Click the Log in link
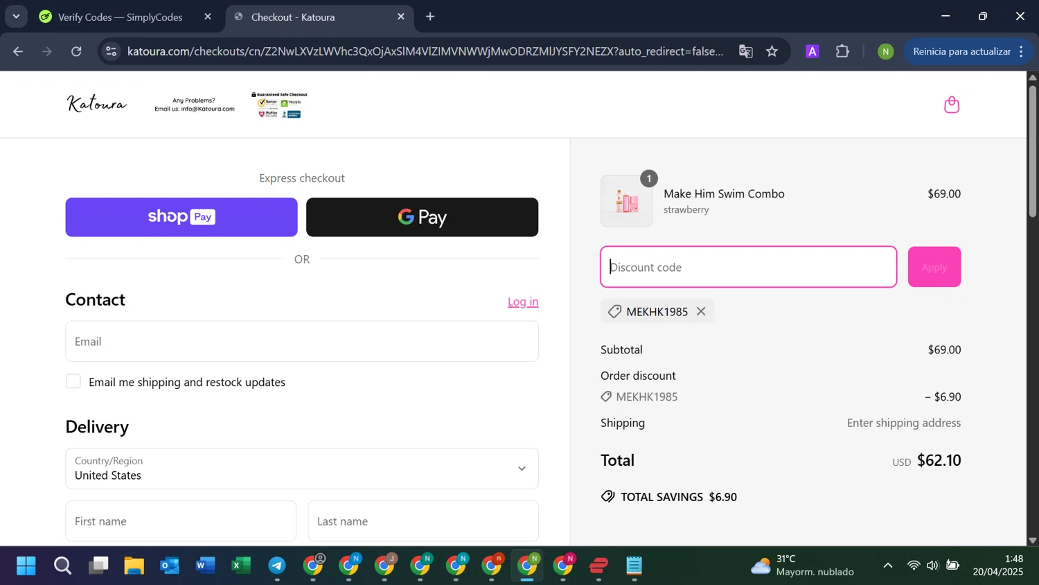This screenshot has height=585, width=1039. pyautogui.click(x=523, y=302)
